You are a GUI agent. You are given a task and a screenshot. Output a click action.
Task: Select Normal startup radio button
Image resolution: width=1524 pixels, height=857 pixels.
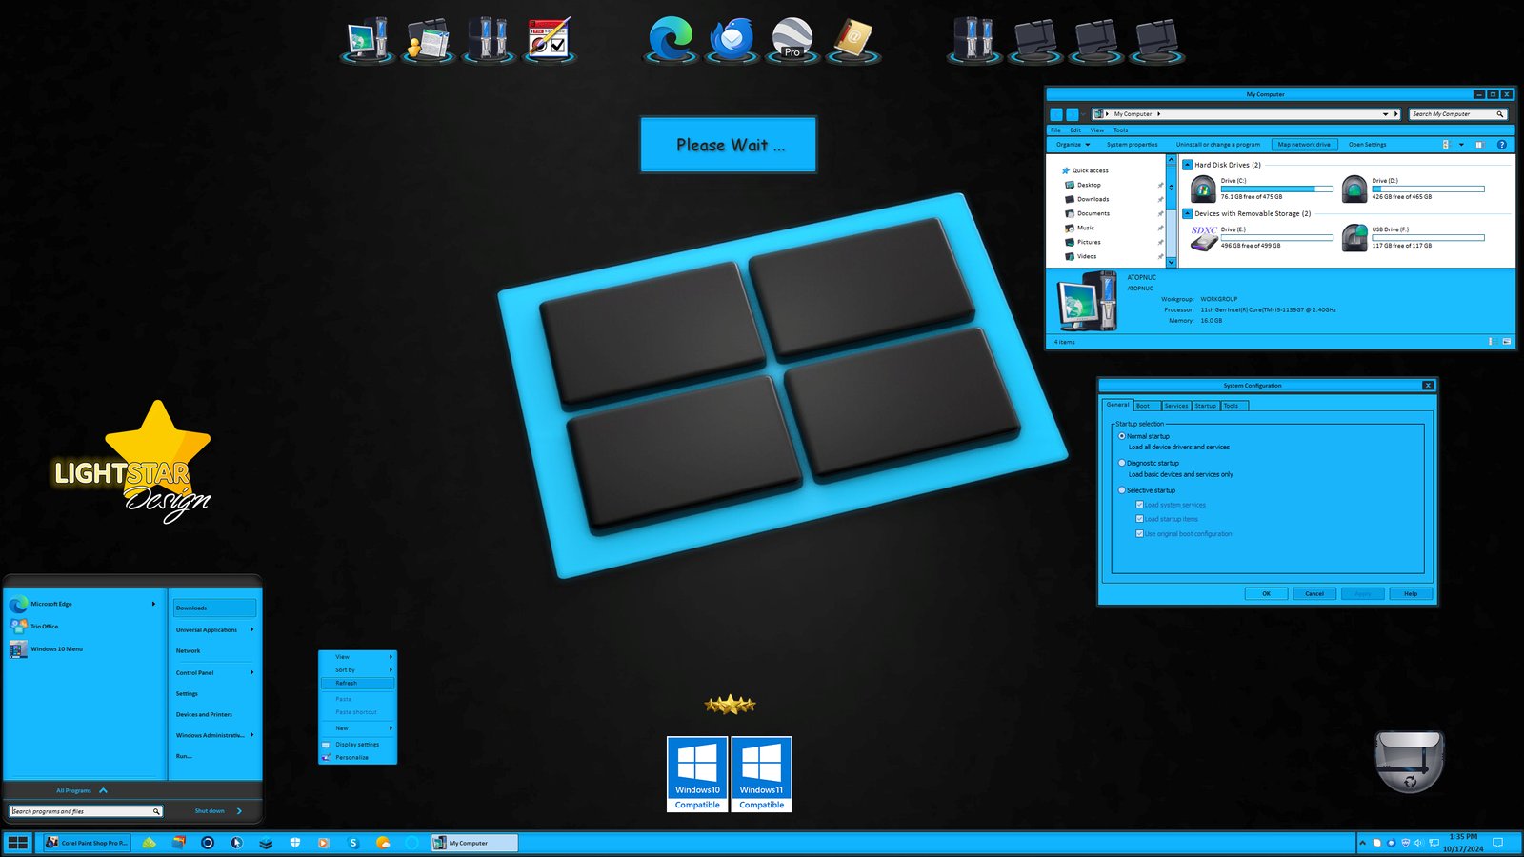pyautogui.click(x=1121, y=436)
